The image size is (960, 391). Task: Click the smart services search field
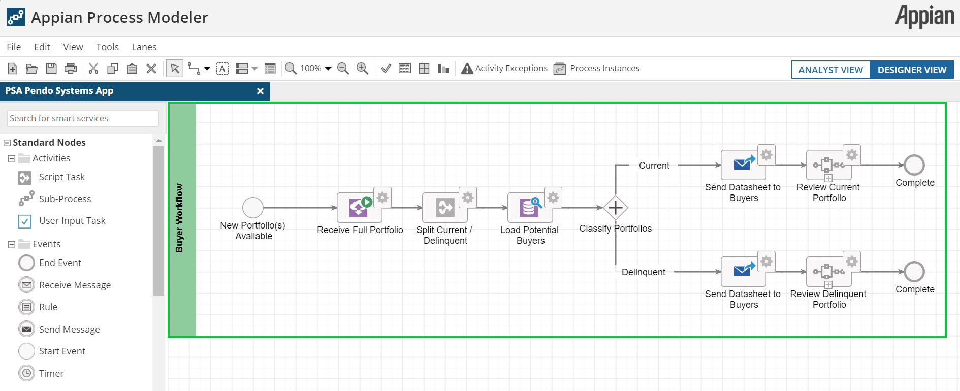(83, 118)
